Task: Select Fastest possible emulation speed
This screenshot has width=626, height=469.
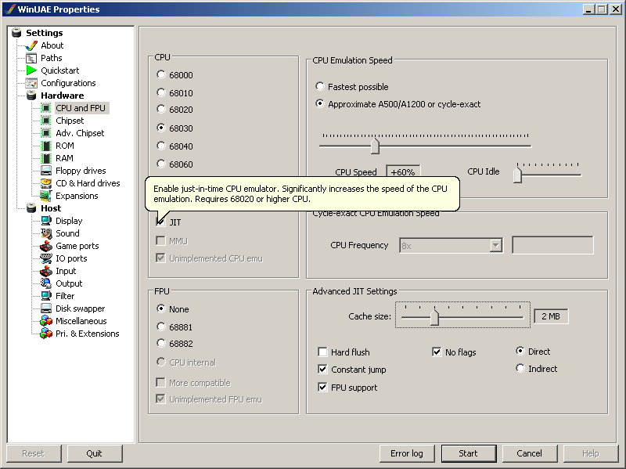Action: coord(320,86)
